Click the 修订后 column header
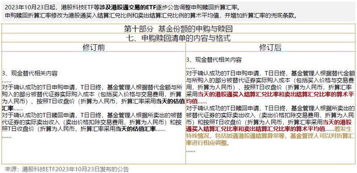Viewport: 357px width, 173px height. (270, 47)
